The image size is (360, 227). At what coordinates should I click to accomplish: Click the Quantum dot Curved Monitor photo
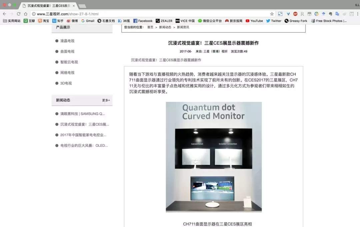tap(214, 157)
